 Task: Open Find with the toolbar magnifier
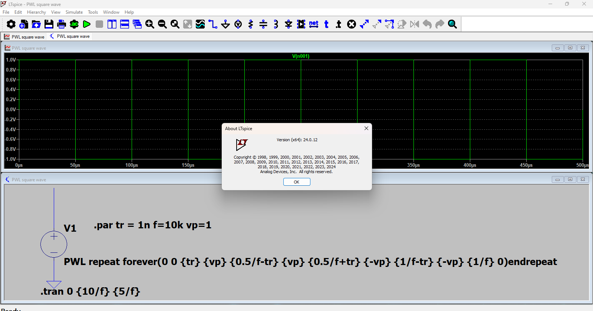click(452, 24)
